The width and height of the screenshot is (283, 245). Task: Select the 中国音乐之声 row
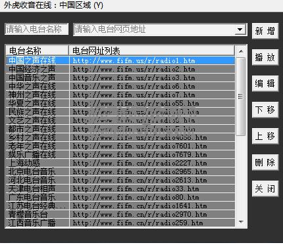[120, 78]
